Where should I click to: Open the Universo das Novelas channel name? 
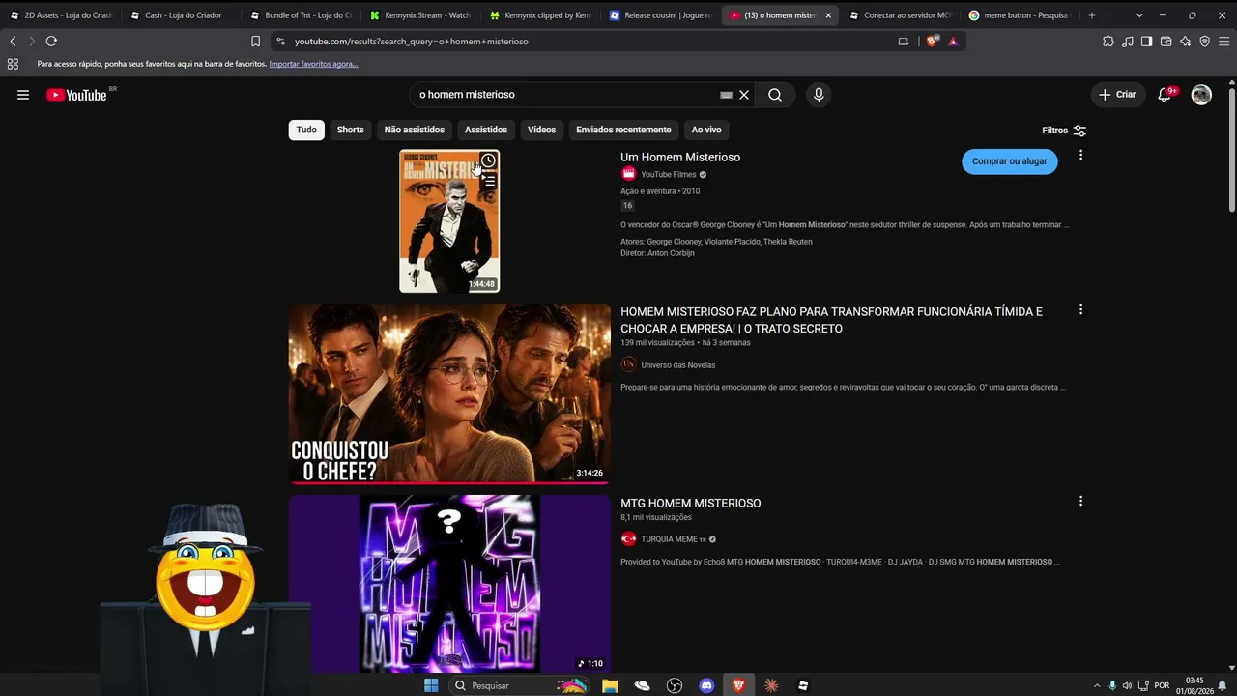(x=678, y=365)
